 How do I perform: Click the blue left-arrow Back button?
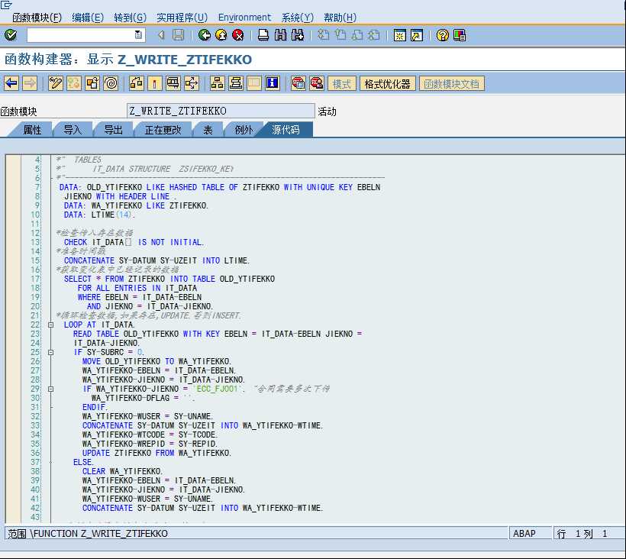click(x=11, y=83)
